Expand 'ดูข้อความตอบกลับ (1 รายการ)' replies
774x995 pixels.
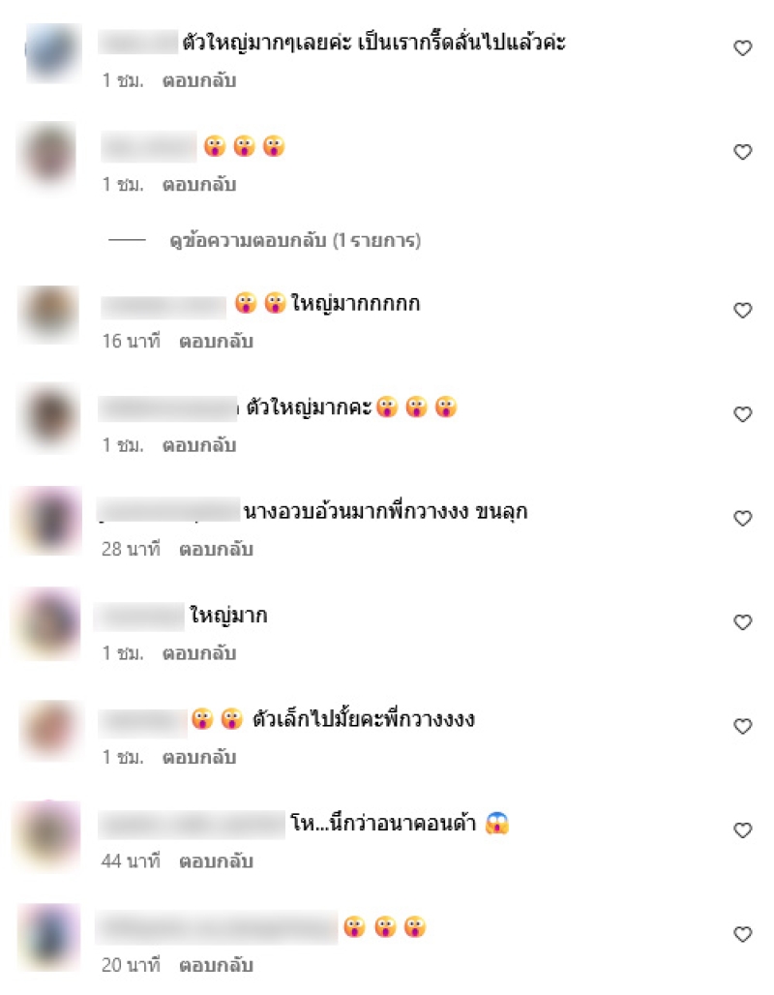coord(295,240)
